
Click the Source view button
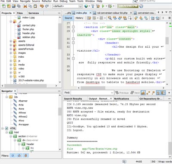click(68, 18)
